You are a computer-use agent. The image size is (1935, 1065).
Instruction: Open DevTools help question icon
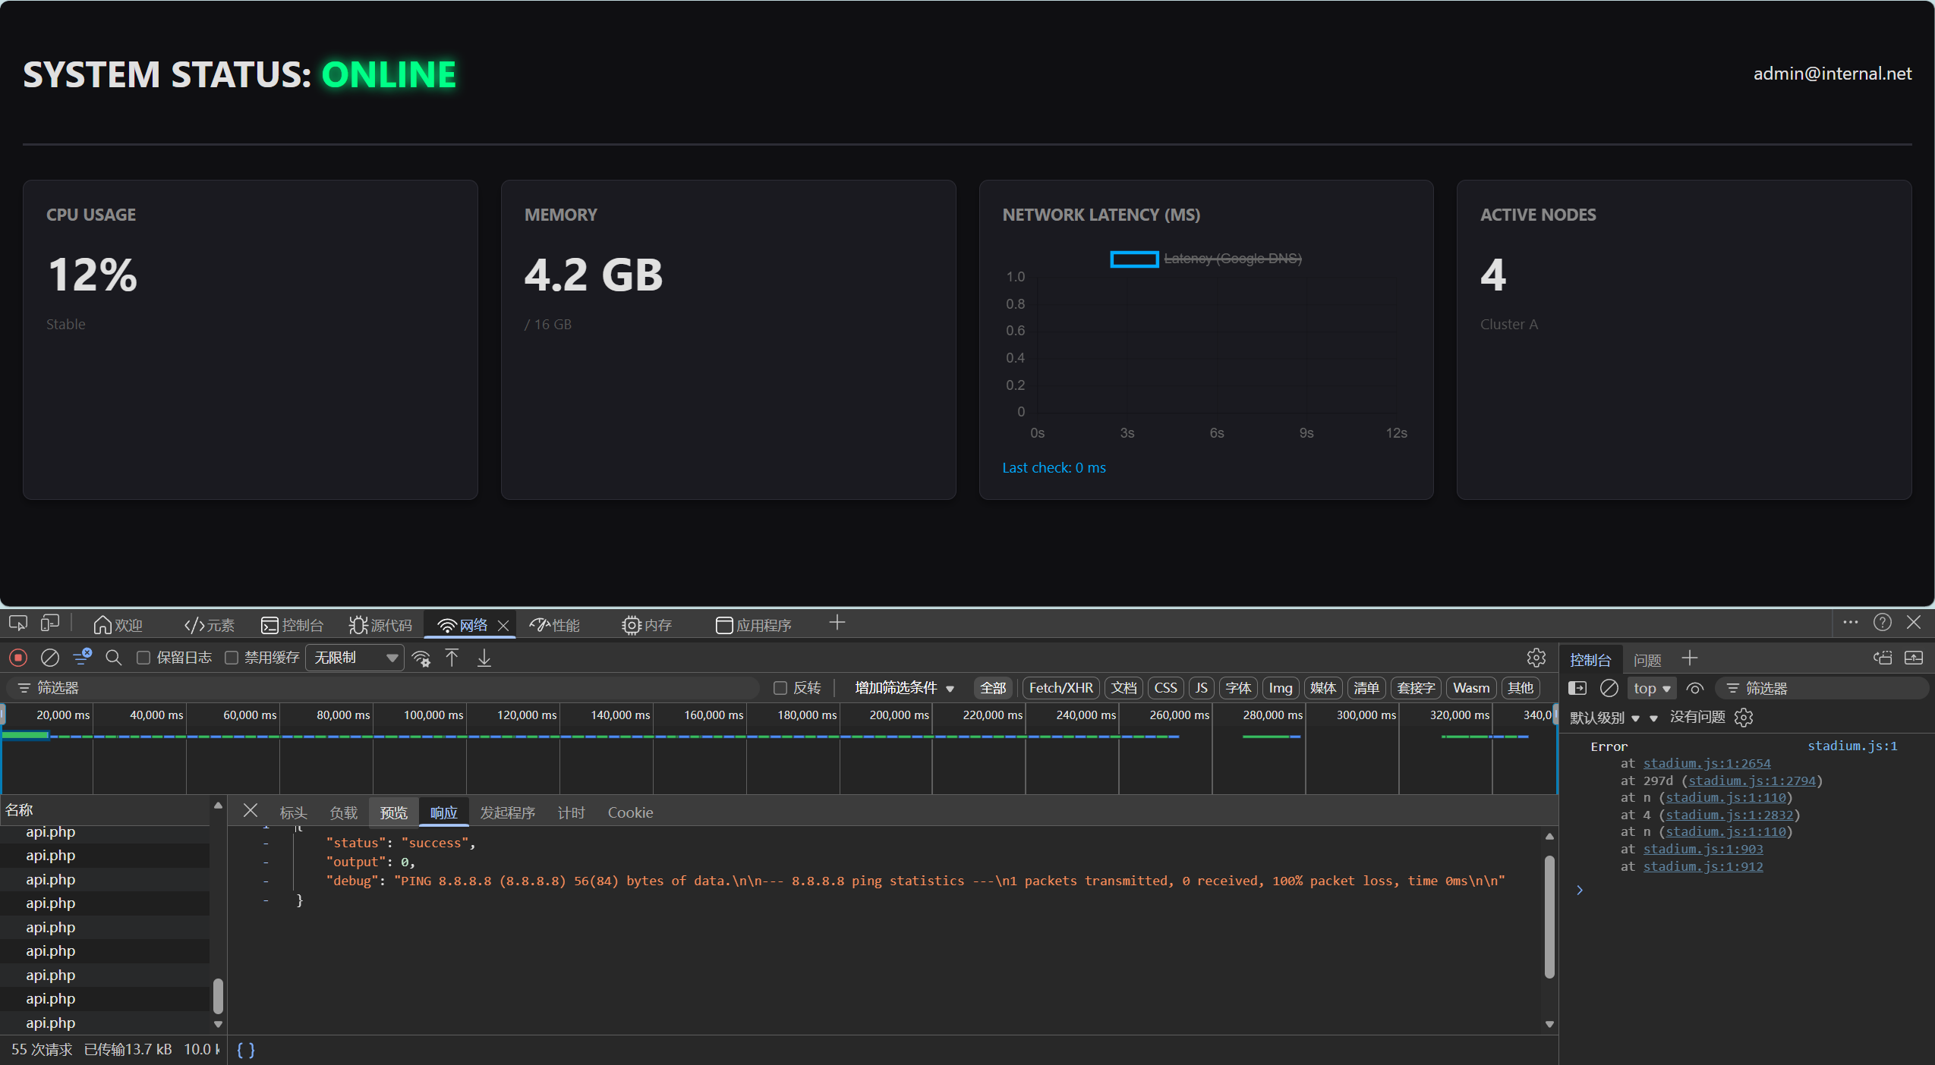point(1883,622)
